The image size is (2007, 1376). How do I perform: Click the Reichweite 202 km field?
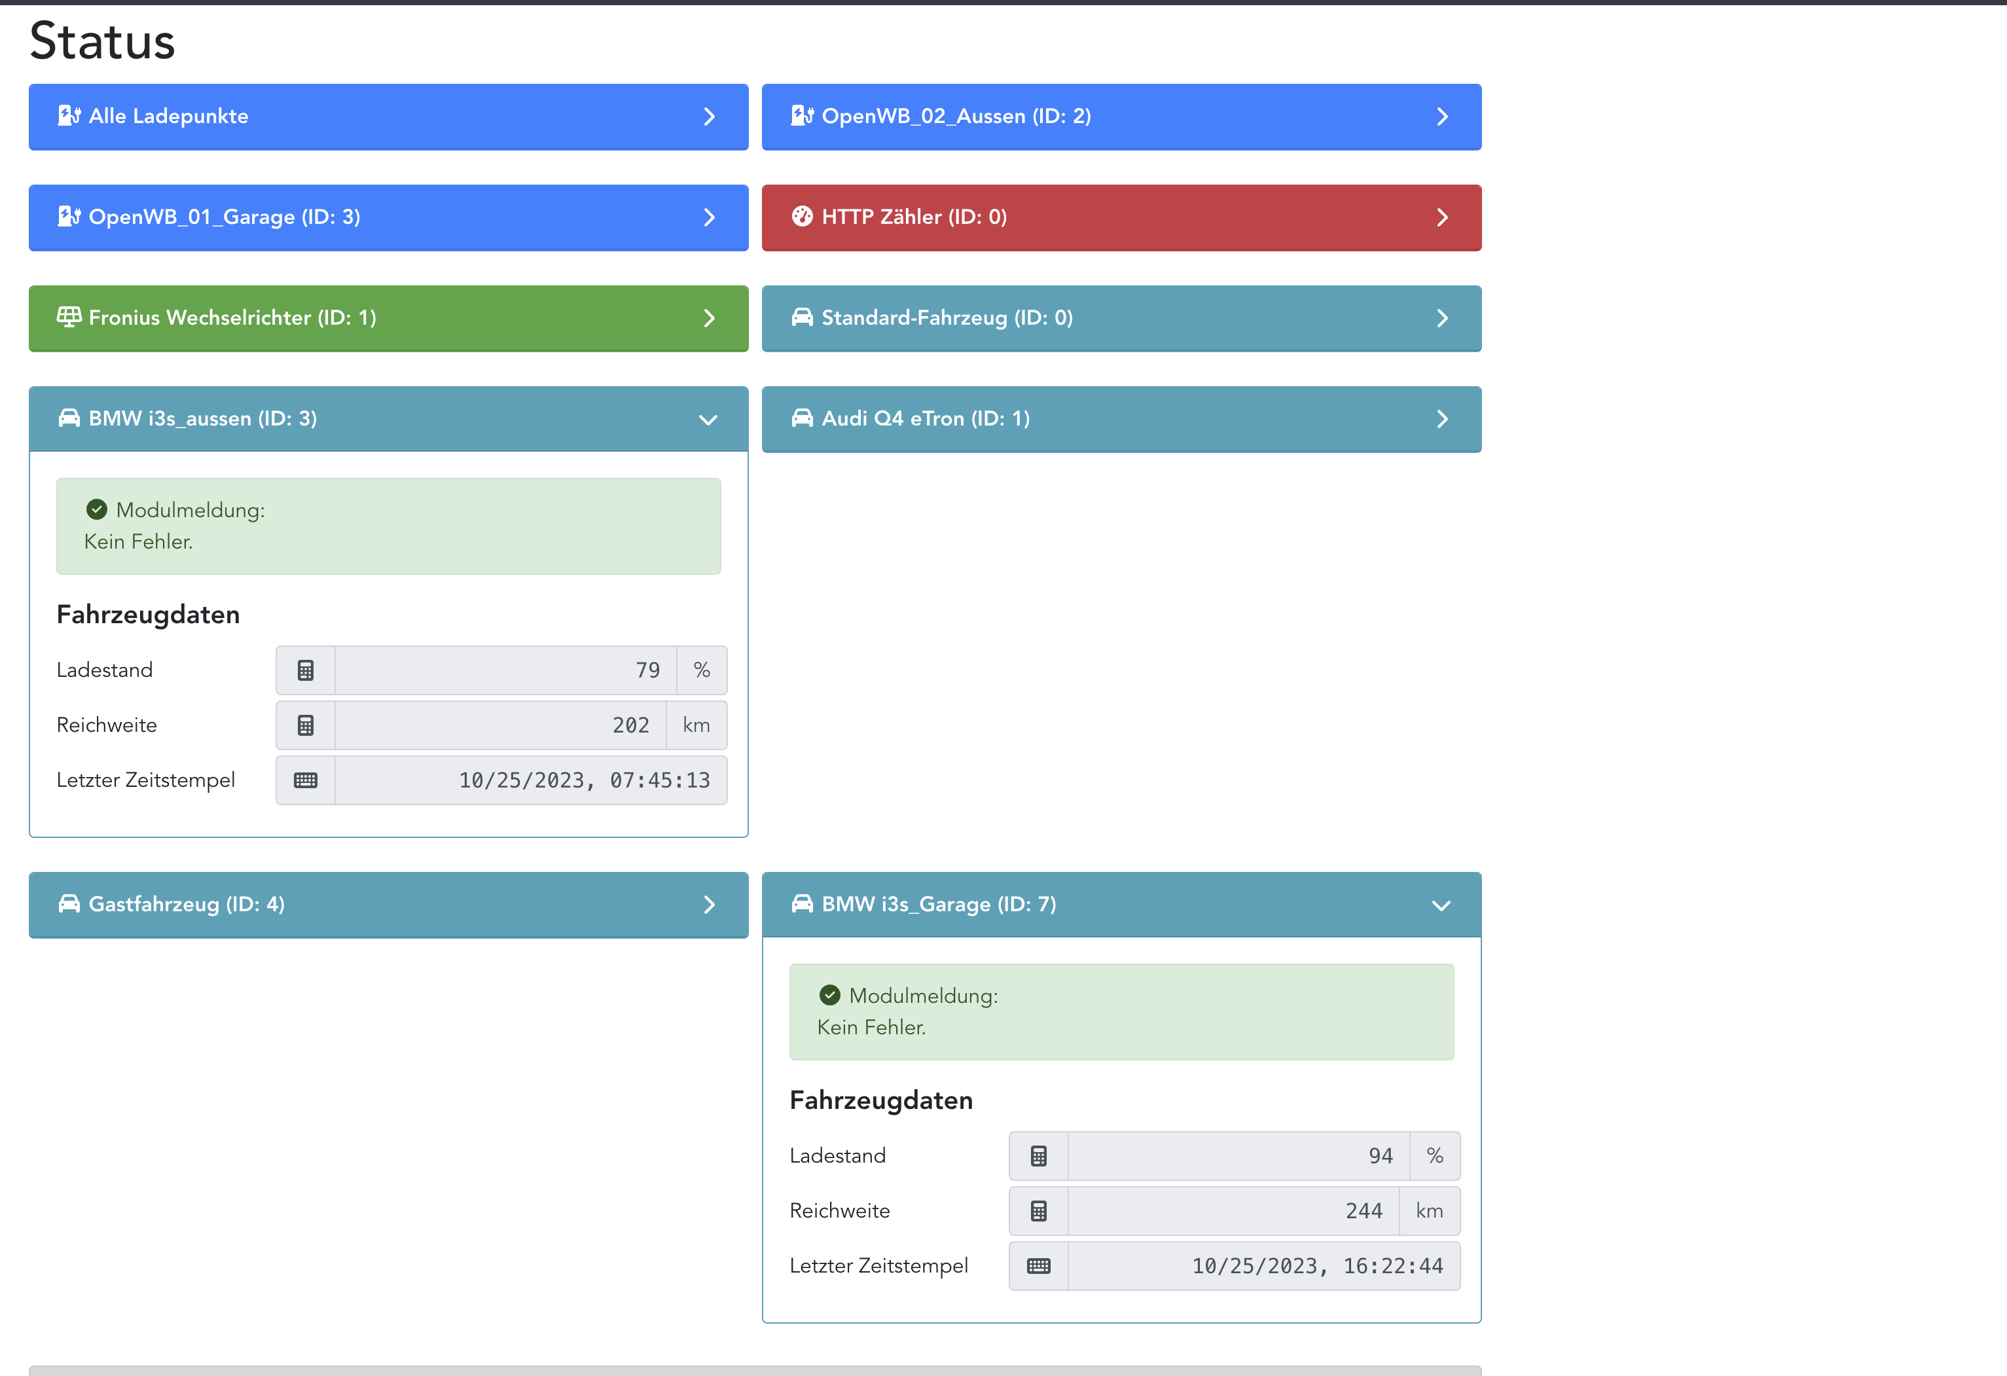pyautogui.click(x=500, y=725)
